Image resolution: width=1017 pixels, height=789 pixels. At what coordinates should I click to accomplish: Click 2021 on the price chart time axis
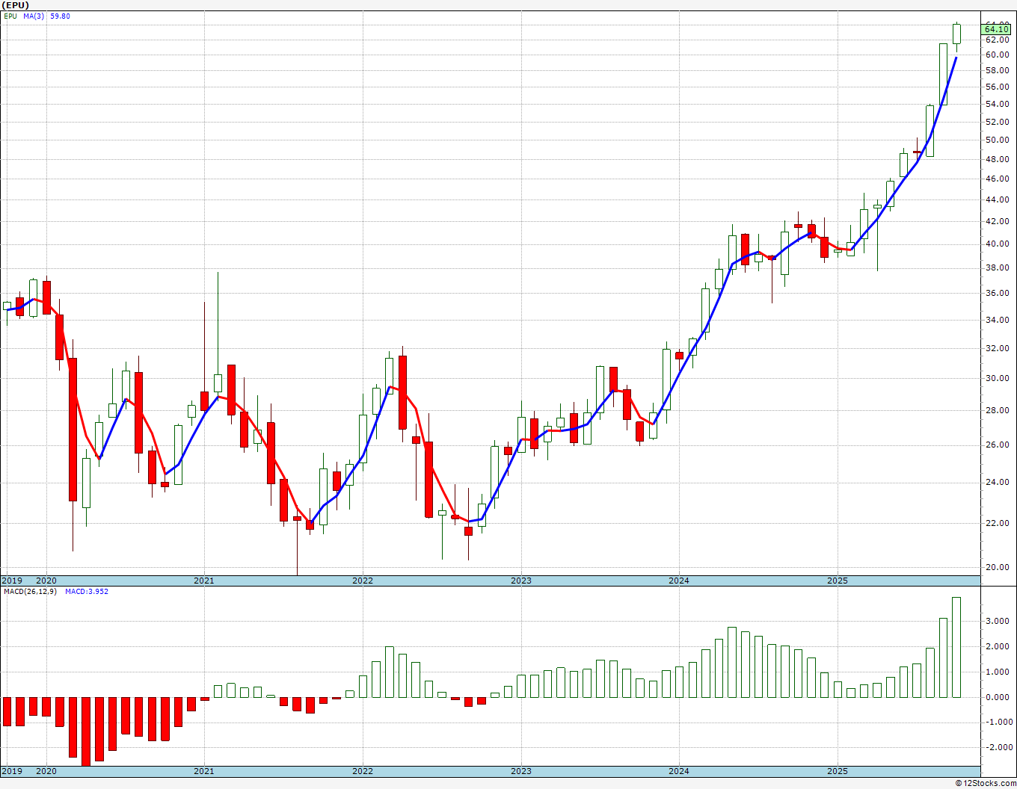[204, 581]
